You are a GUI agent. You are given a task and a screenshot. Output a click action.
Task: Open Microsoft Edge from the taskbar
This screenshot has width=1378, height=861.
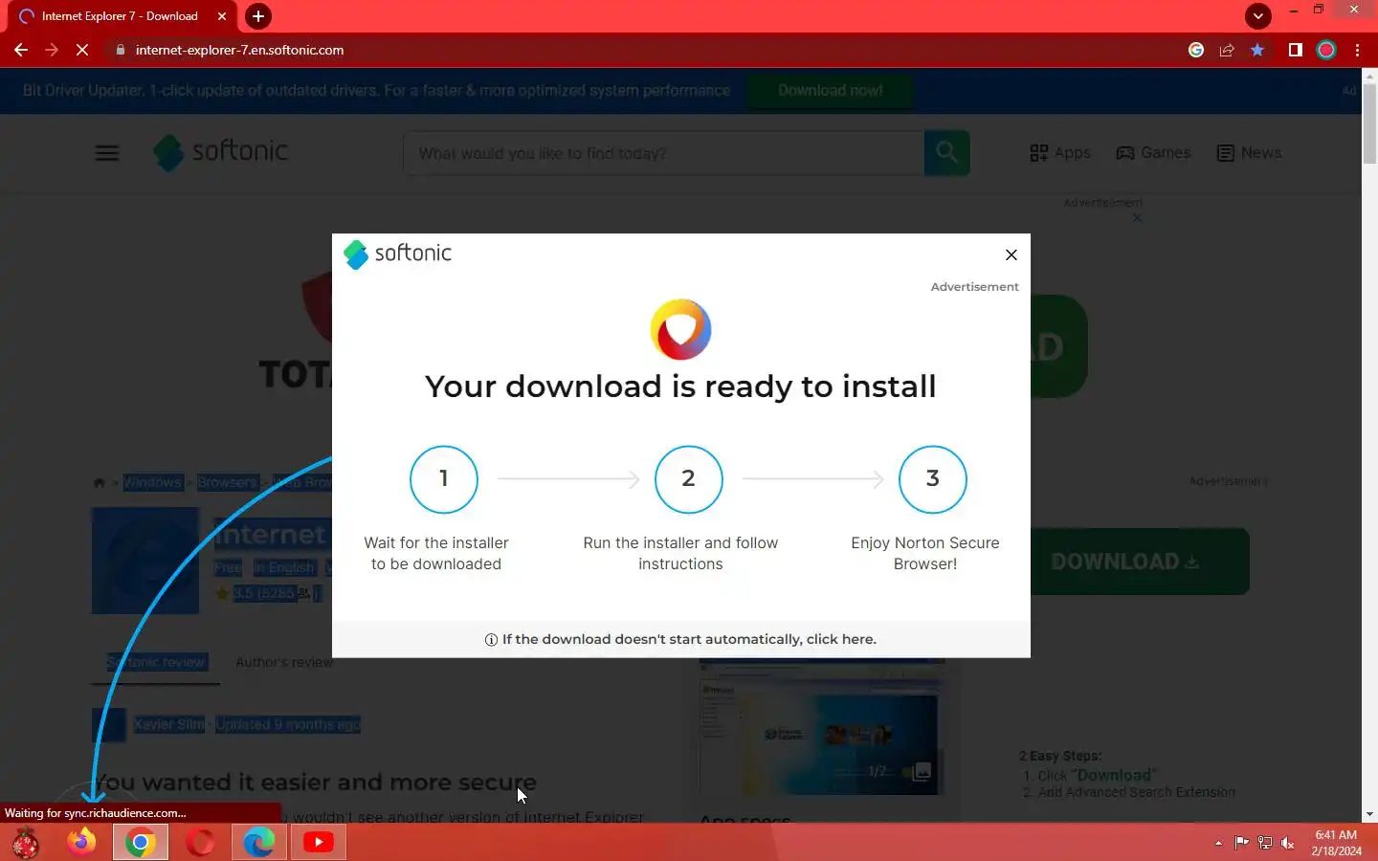tap(259, 842)
